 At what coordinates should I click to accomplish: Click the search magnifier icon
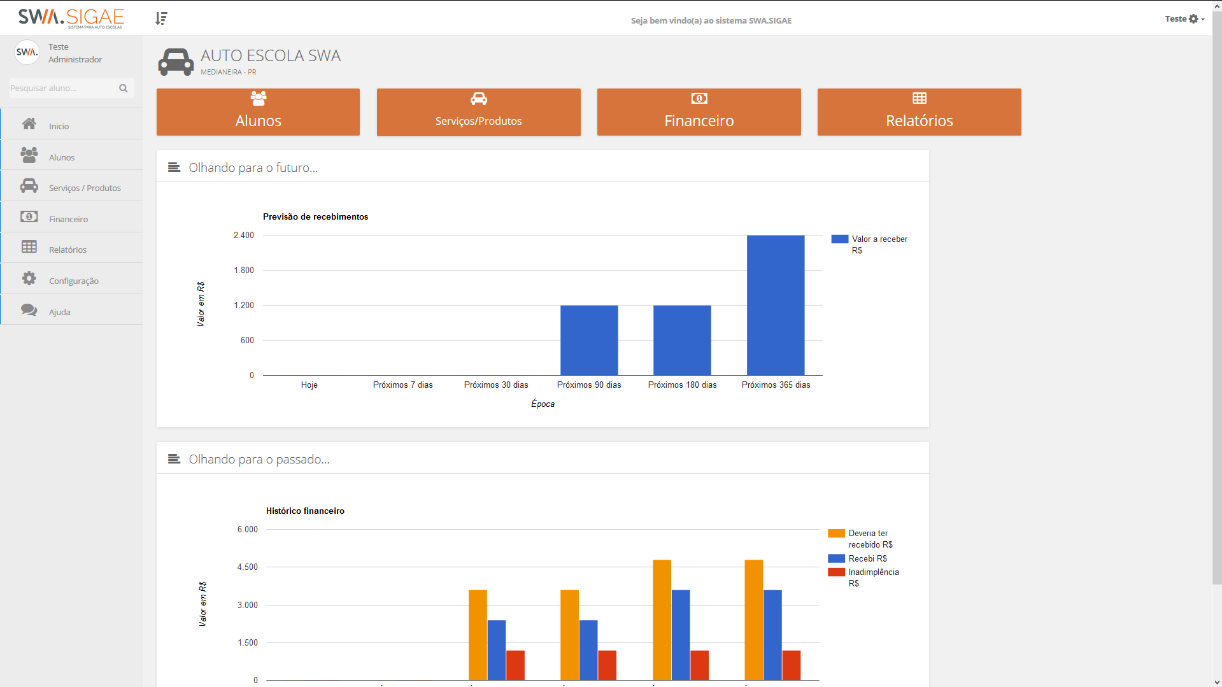124,89
